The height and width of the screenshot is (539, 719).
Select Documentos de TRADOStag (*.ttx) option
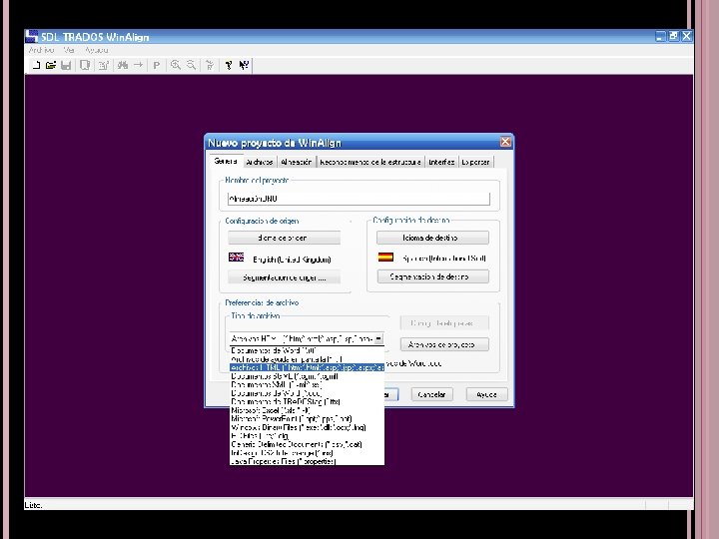307,401
